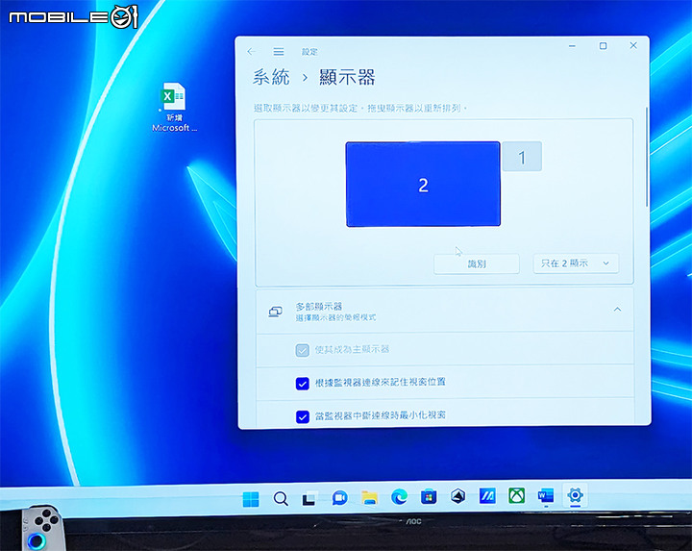Open the blue slashed-logo app on taskbar

(x=487, y=496)
